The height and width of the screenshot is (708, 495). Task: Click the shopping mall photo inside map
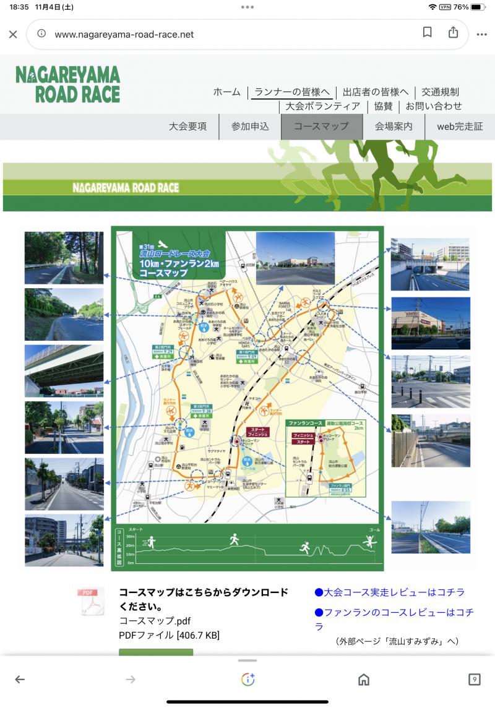[295, 258]
